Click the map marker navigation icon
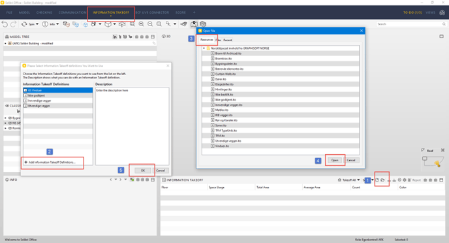The height and width of the screenshot is (243, 449). click(194, 24)
